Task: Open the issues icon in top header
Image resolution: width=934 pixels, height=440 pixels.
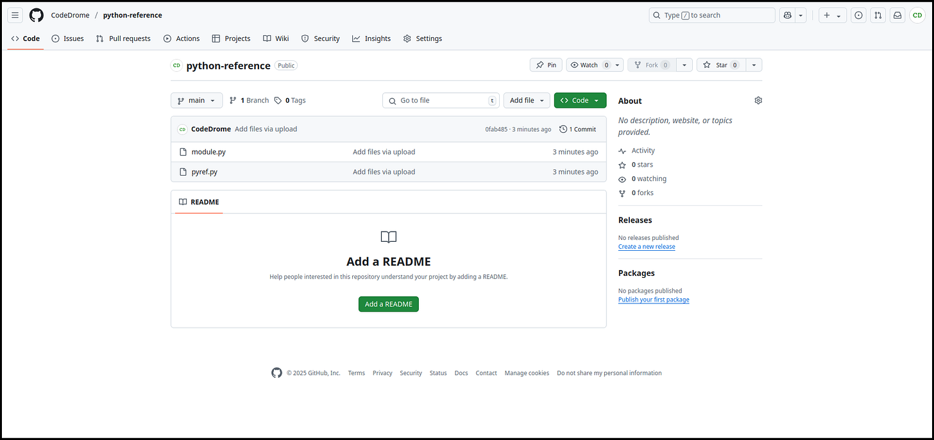Action: pos(858,15)
